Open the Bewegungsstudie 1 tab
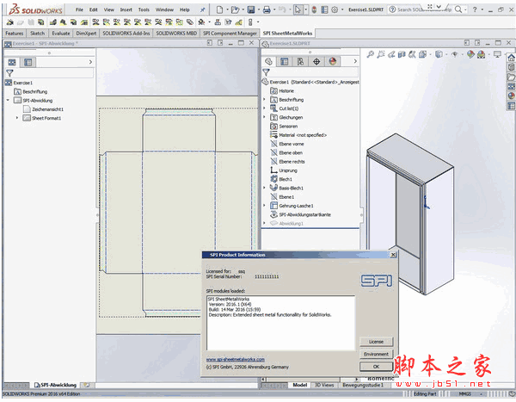Screen dimensions: 516x402 pos(363,385)
